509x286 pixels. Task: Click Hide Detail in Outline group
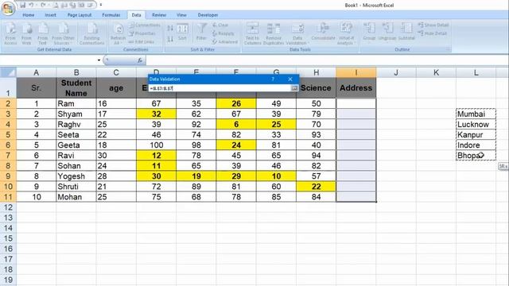pos(433,33)
